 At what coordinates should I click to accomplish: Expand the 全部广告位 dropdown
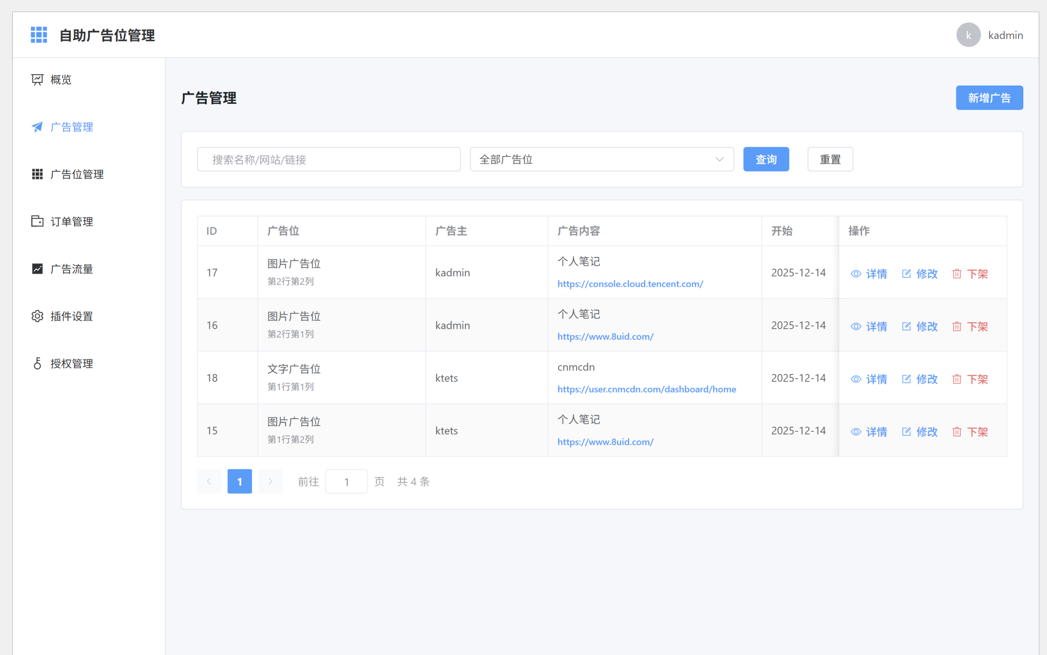click(x=602, y=159)
